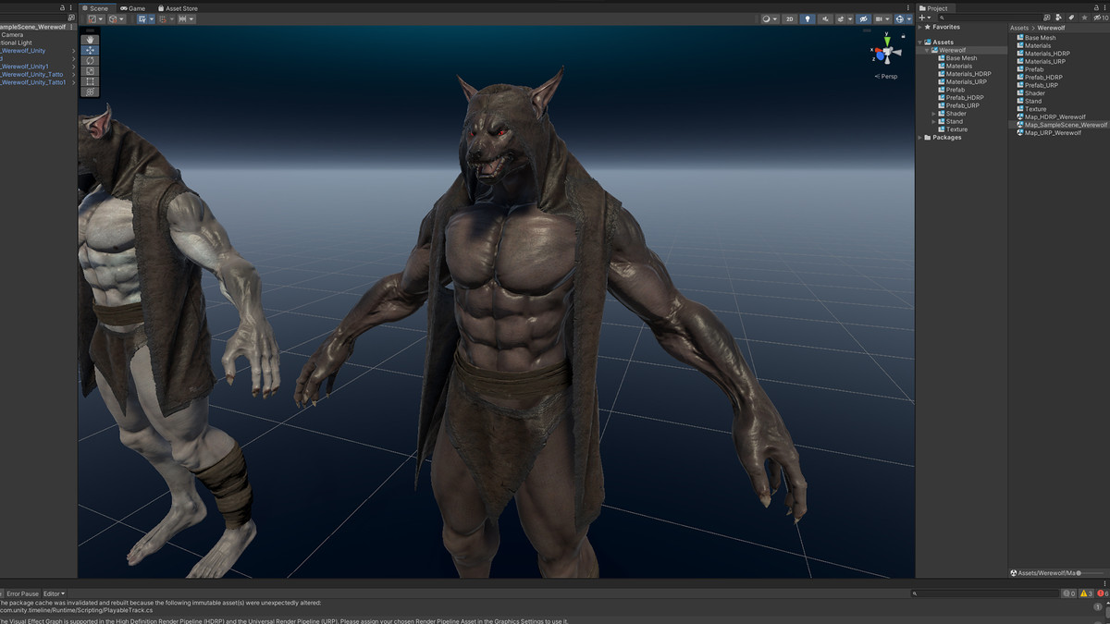Open the Gizmos dropdown arrow
Image resolution: width=1110 pixels, height=624 pixels.
pyautogui.click(x=909, y=18)
